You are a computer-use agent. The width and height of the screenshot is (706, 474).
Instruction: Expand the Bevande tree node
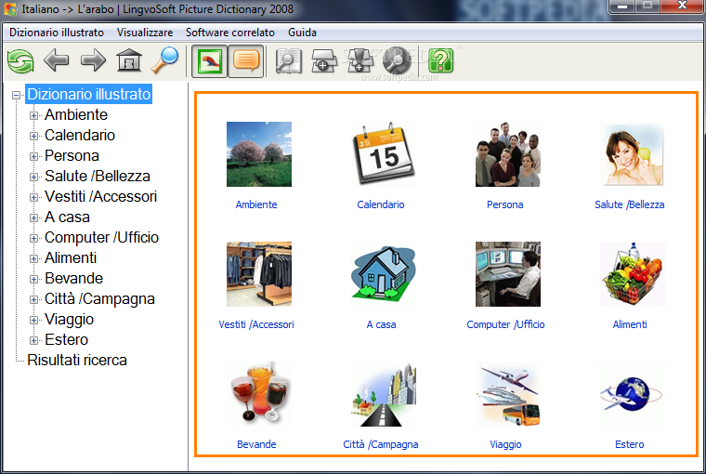point(33,279)
